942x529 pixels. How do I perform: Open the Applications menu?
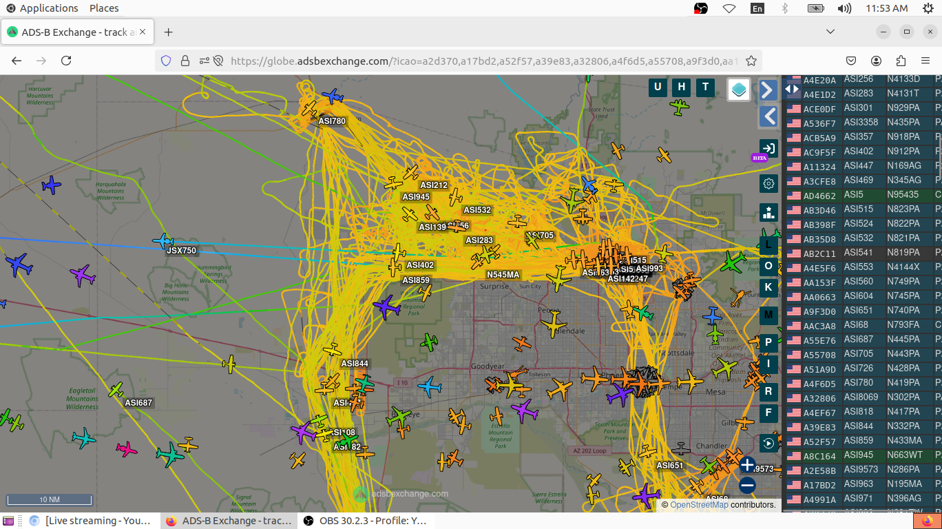(x=42, y=8)
